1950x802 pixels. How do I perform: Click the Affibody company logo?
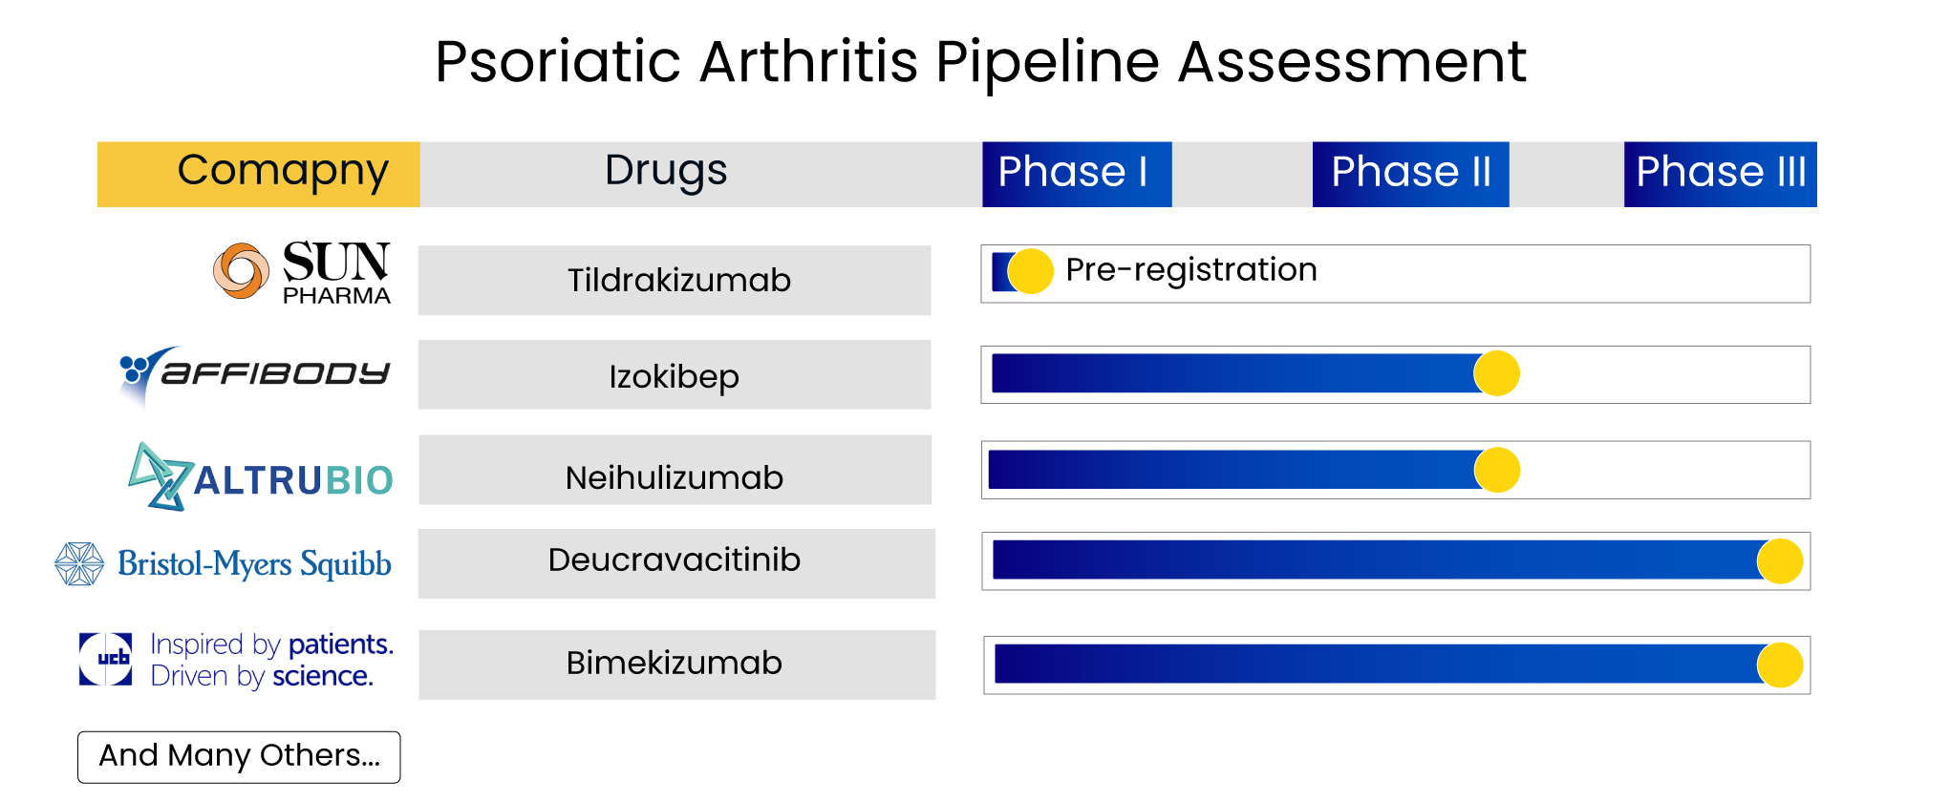coord(254,373)
